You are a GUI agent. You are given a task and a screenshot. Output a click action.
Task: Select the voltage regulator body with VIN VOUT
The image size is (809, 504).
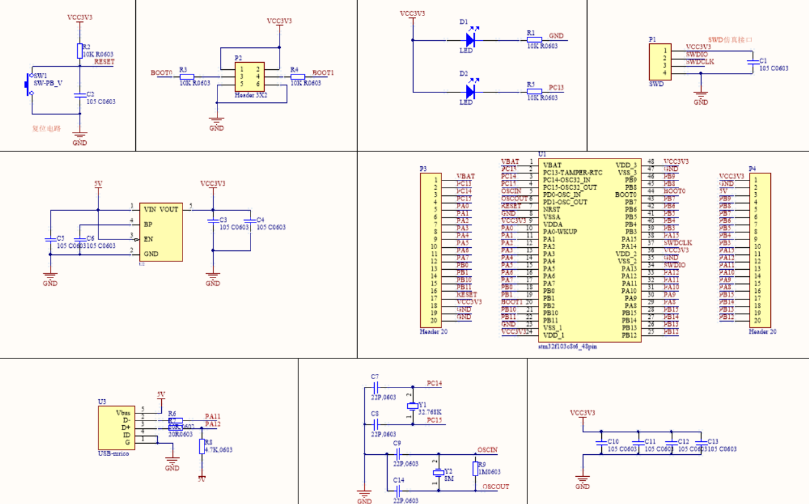point(161,232)
